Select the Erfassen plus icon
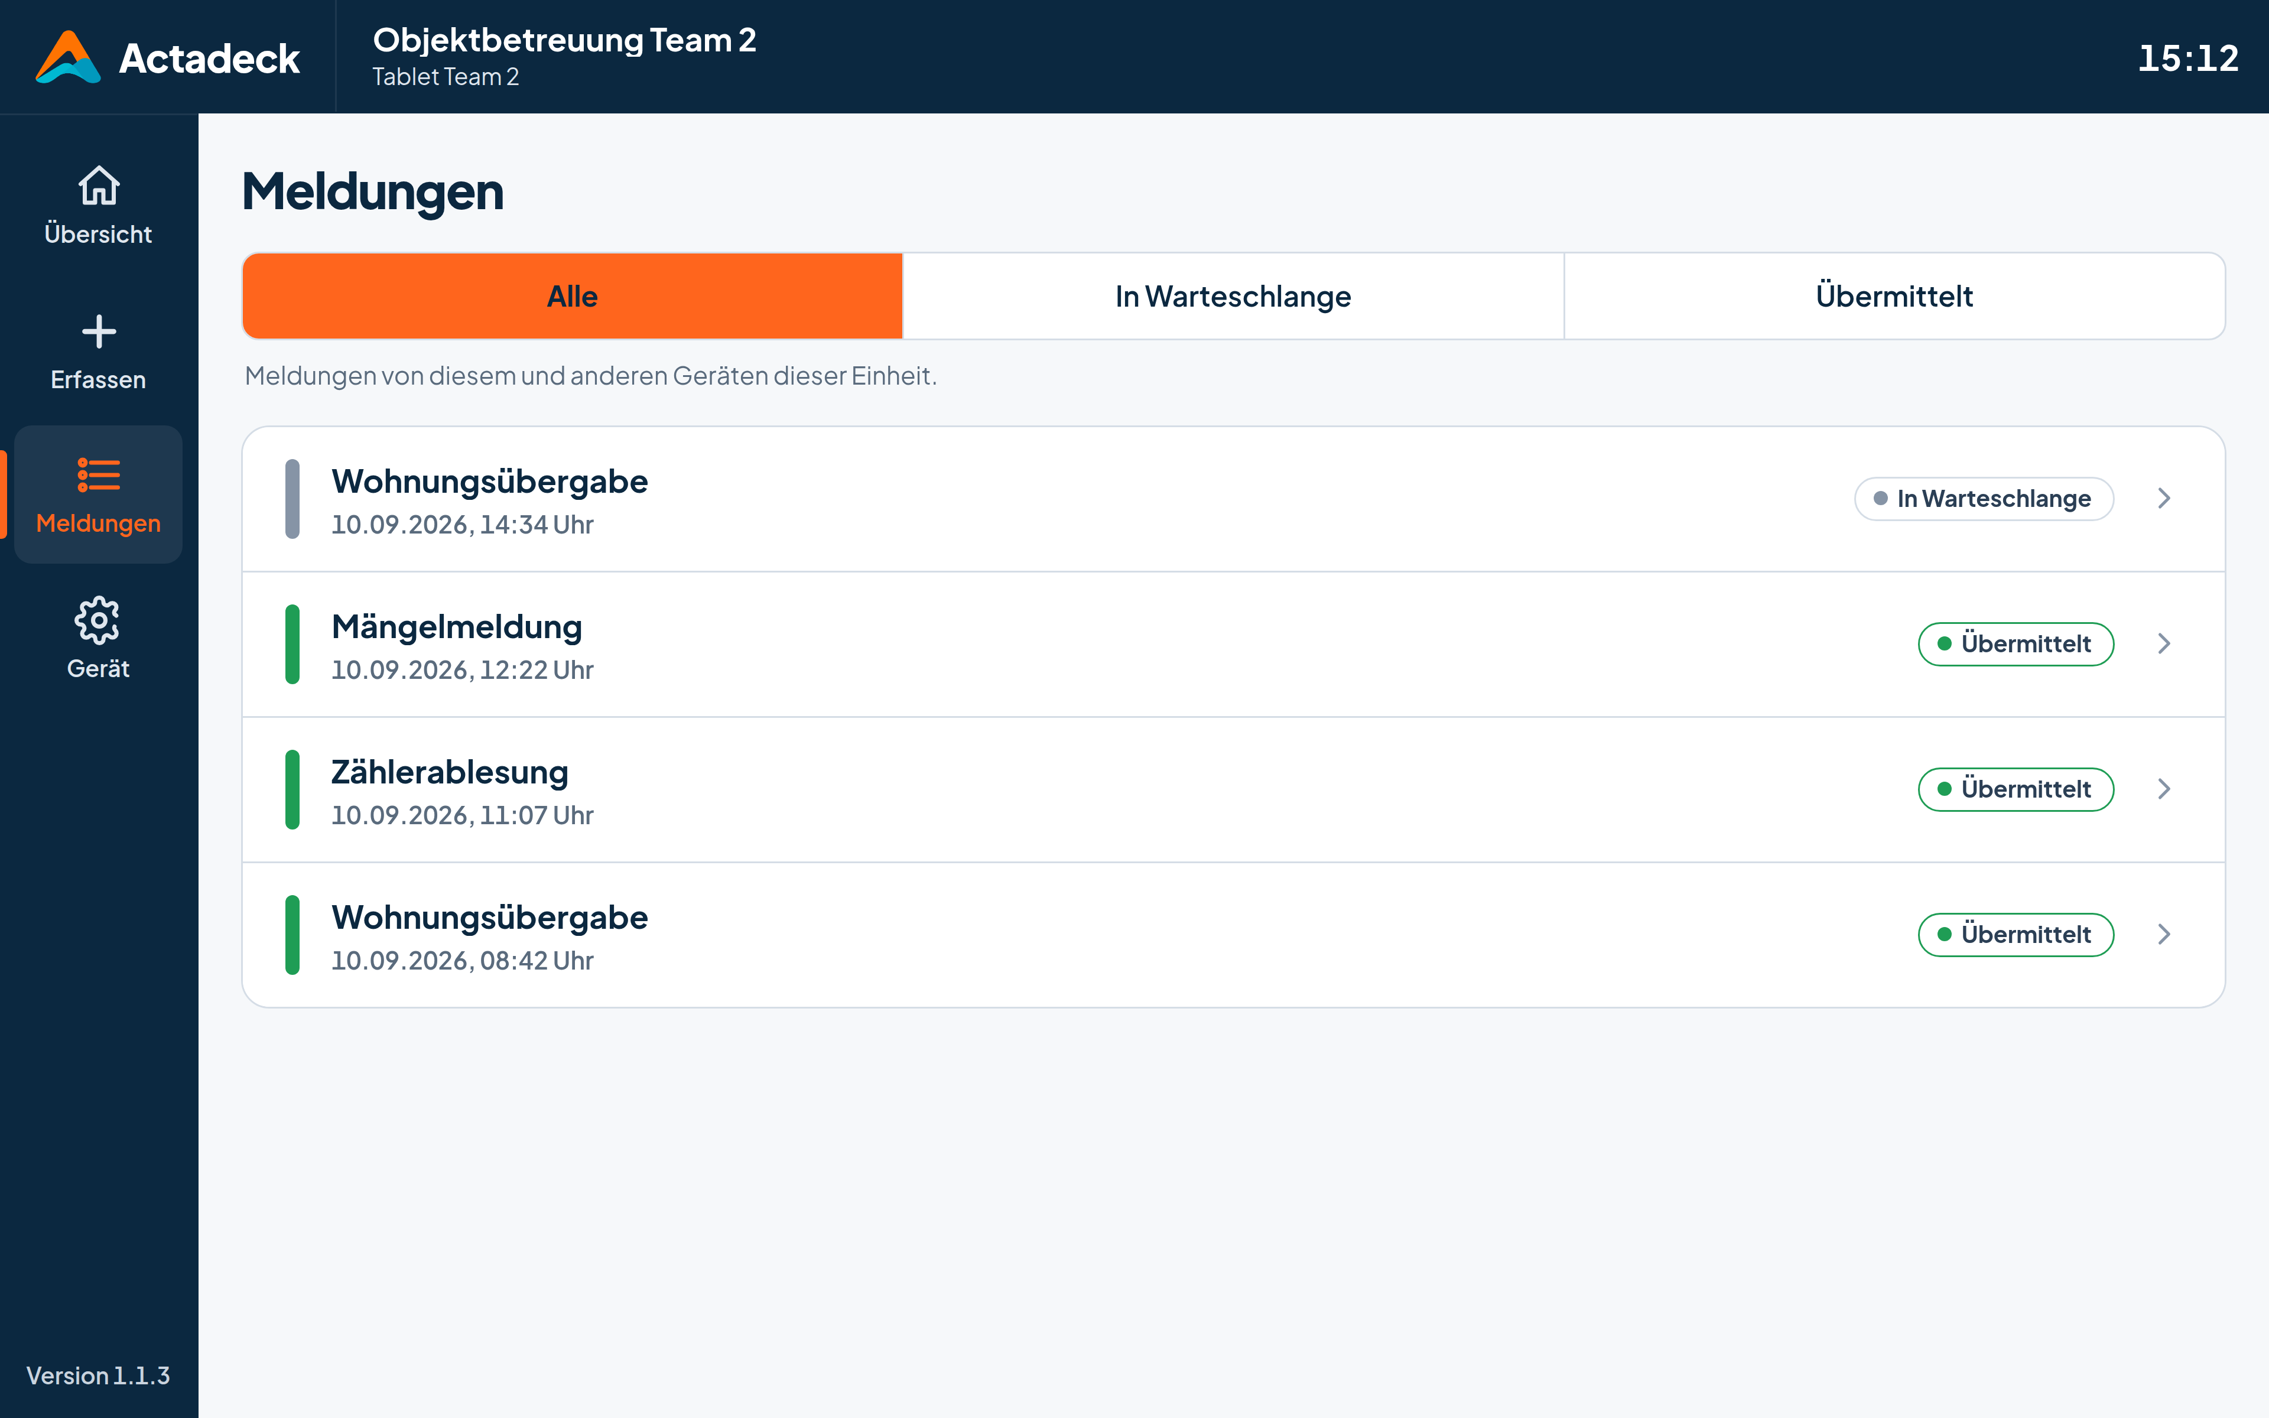Image resolution: width=2269 pixels, height=1418 pixels. (99, 332)
